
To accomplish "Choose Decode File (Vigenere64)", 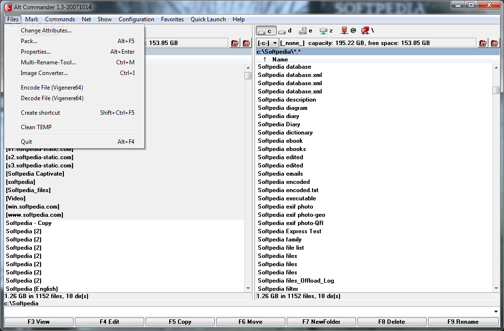I will (74, 98).
